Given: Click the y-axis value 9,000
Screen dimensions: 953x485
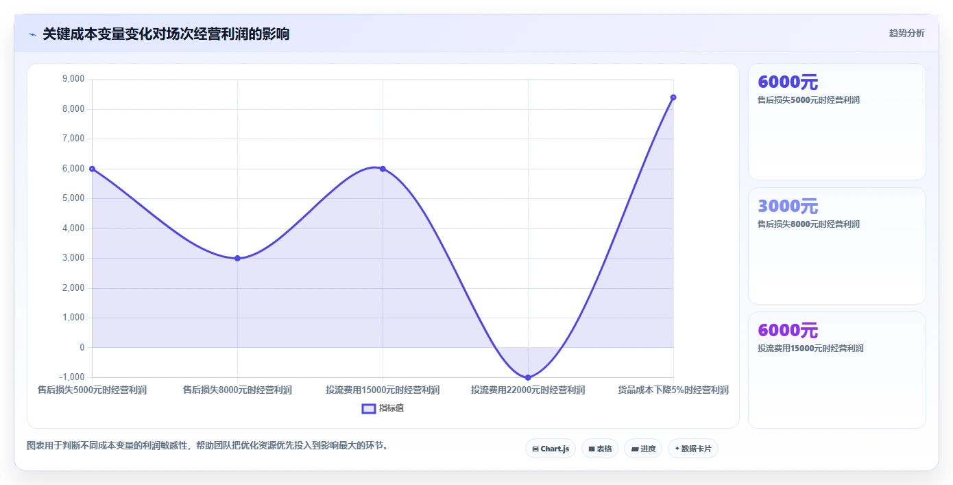Looking at the screenshot, I should pyautogui.click(x=73, y=79).
